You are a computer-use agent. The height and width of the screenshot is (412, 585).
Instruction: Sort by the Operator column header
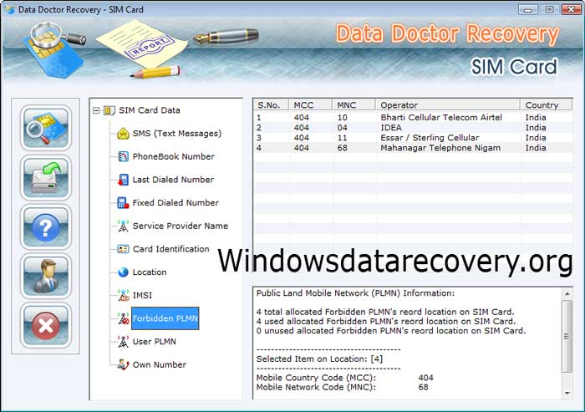click(448, 104)
